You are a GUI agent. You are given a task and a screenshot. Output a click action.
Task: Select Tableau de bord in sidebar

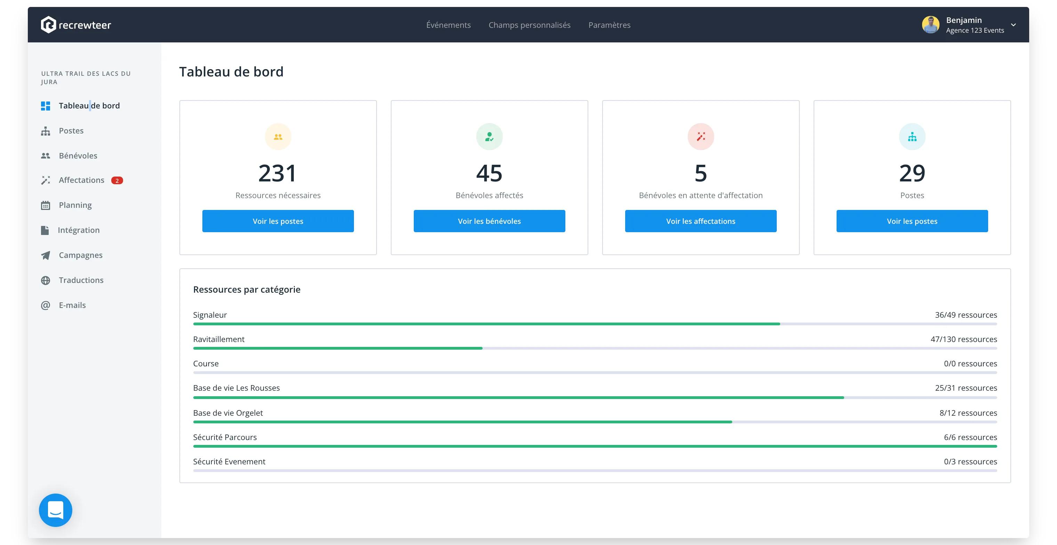pos(89,106)
